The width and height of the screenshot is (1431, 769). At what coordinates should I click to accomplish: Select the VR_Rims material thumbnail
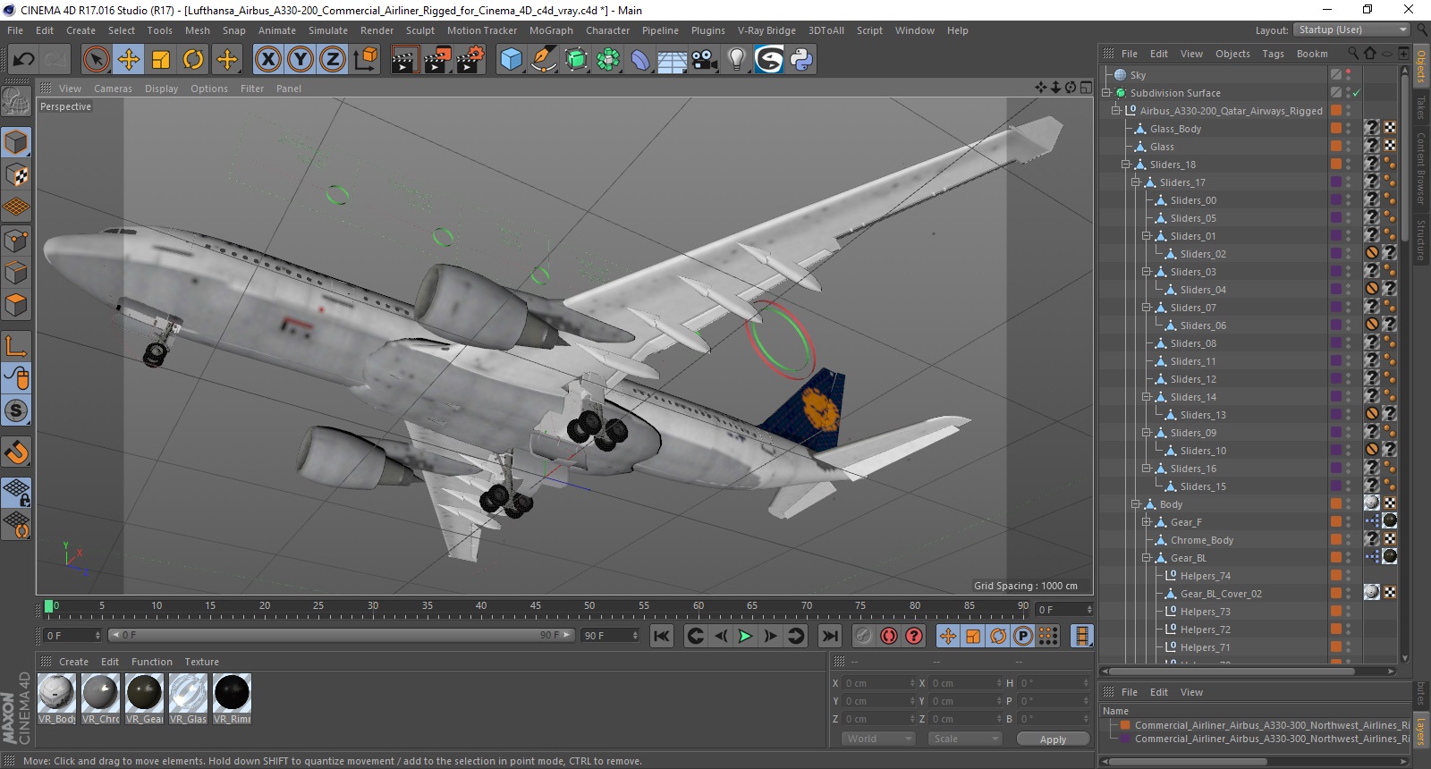(232, 694)
